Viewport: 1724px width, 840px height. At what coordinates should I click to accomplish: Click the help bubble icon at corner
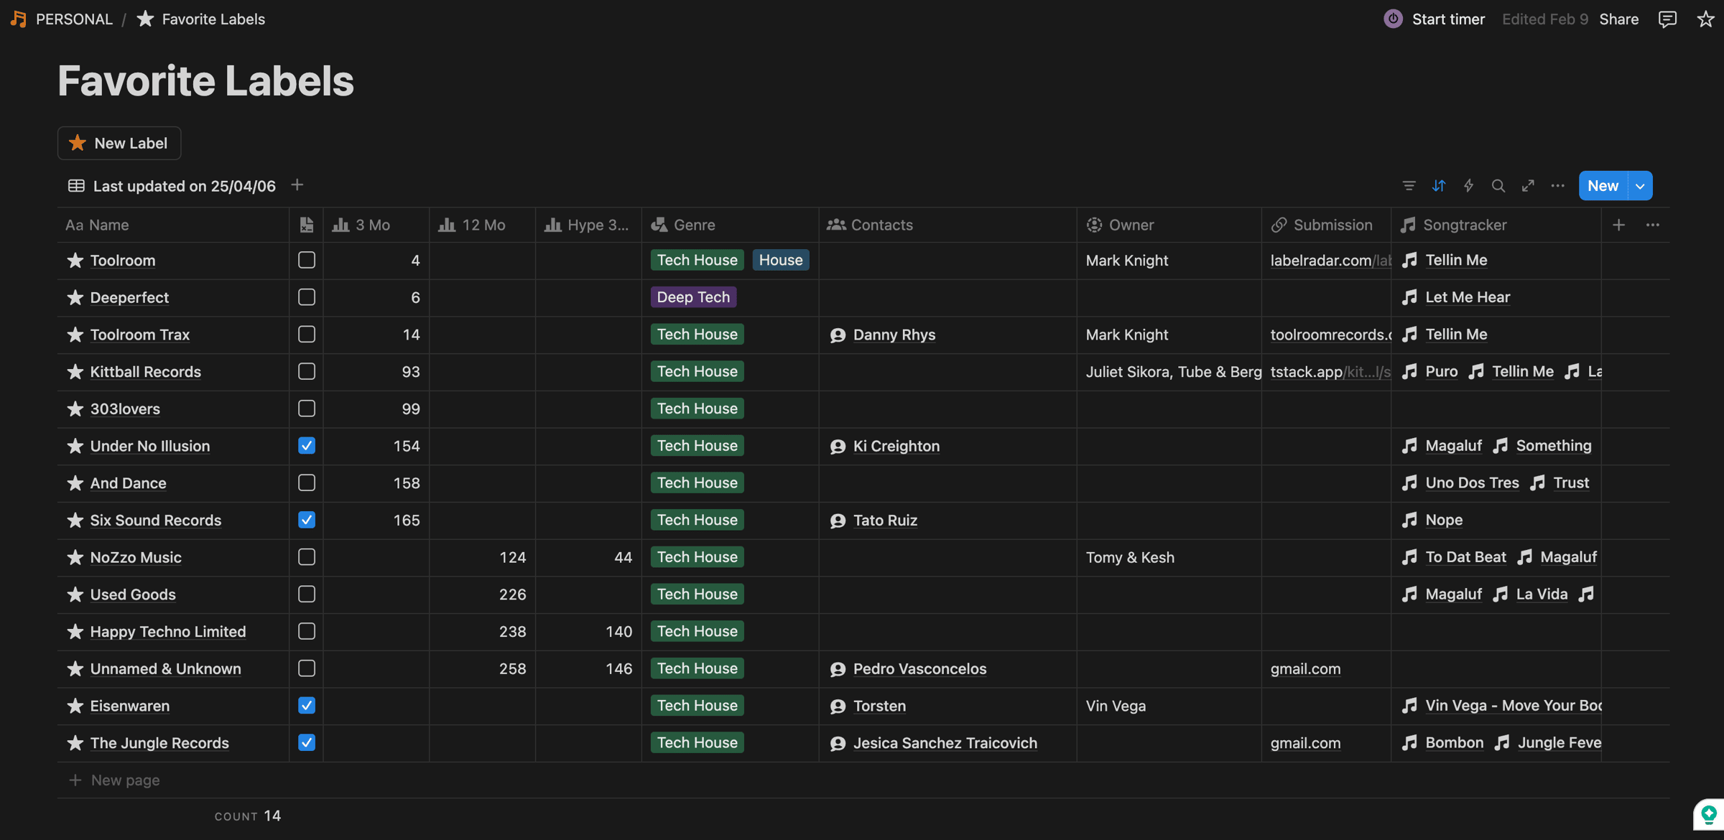pyautogui.click(x=1708, y=814)
